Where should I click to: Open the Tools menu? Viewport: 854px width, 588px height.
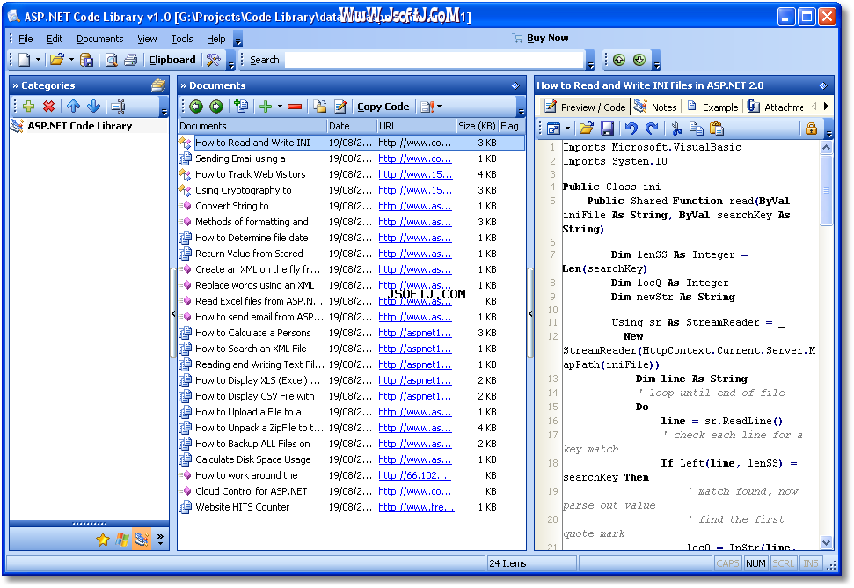pyautogui.click(x=182, y=39)
